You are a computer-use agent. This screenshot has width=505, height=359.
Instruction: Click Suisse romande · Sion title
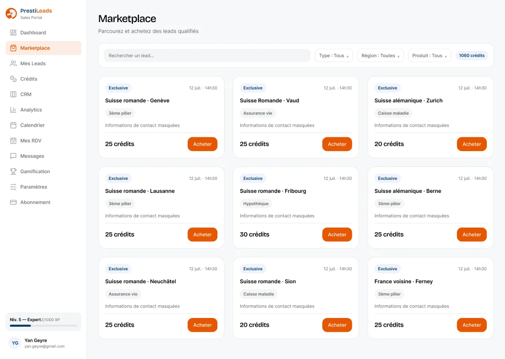(268, 281)
